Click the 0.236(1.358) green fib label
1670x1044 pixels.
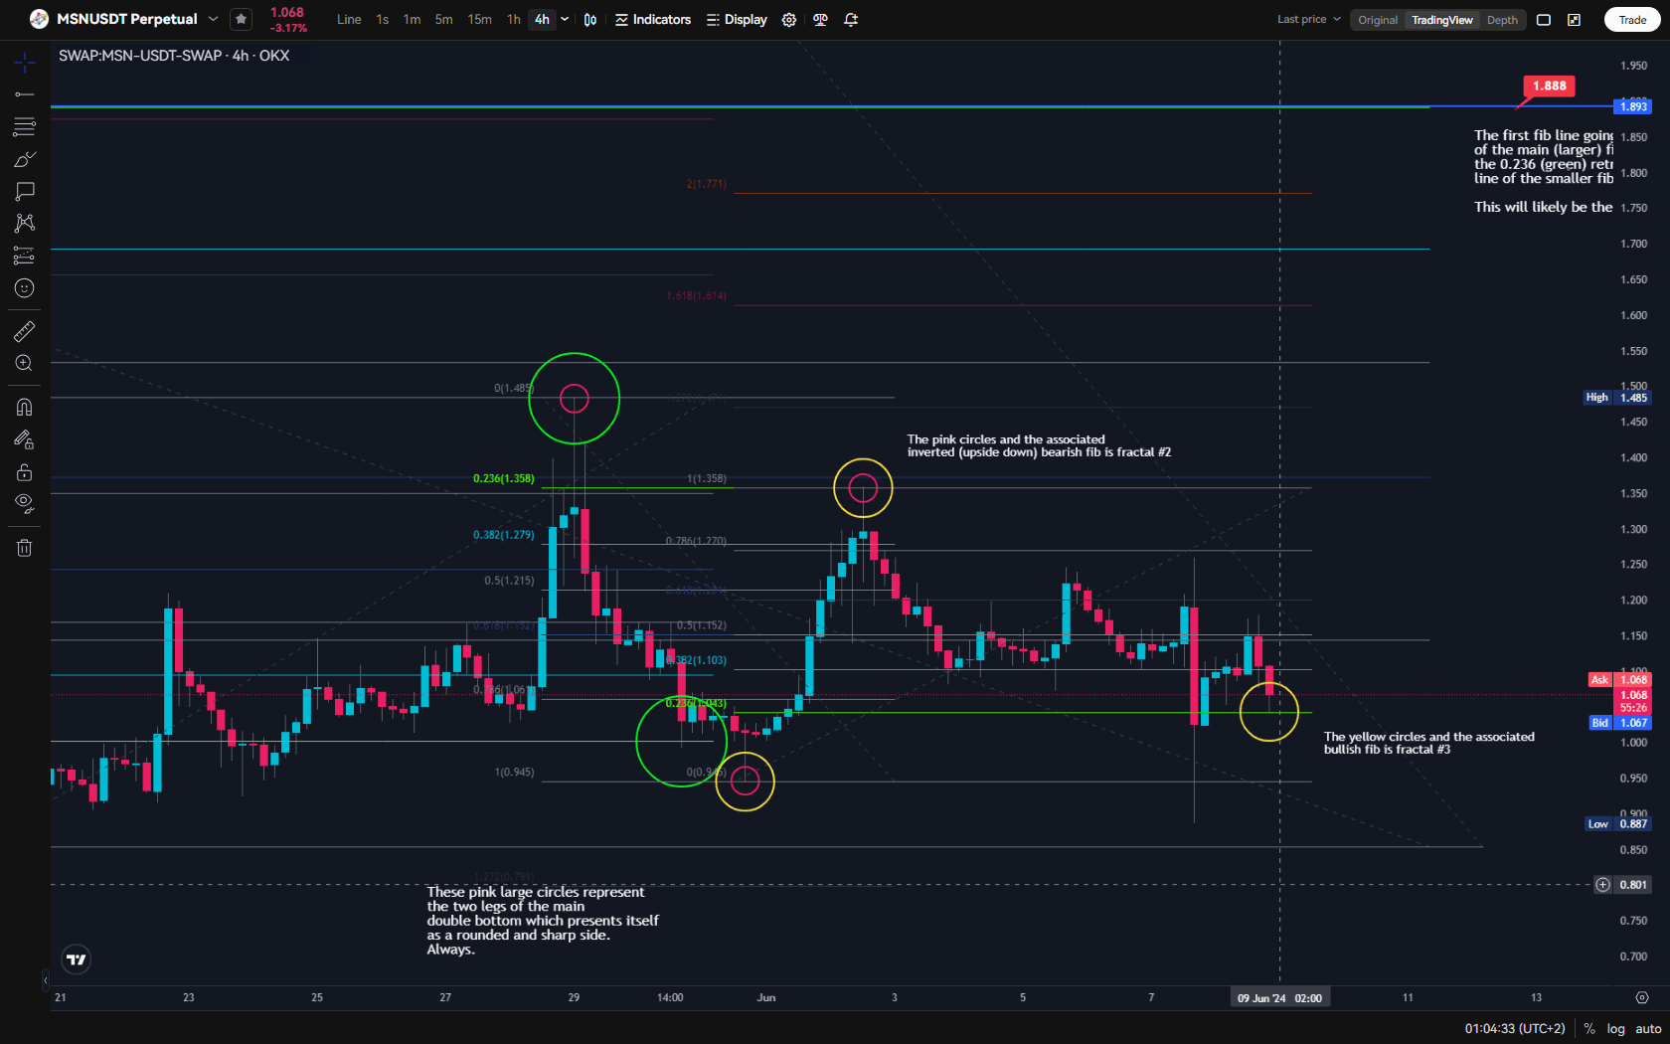(503, 478)
